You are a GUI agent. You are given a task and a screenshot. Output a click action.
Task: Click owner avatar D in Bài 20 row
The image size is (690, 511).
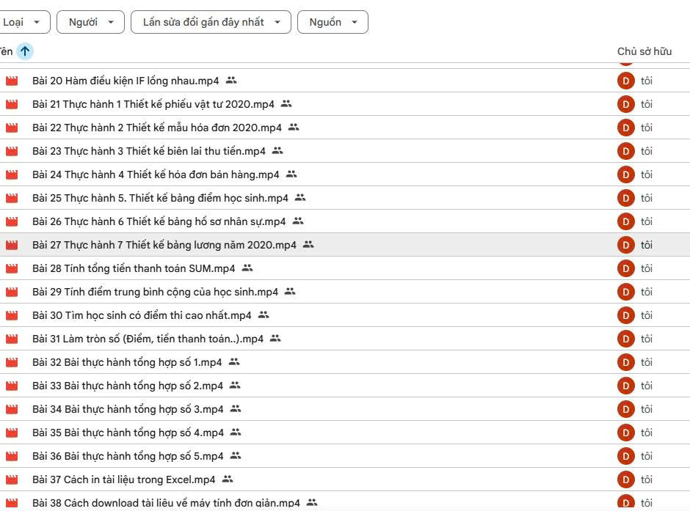625,81
